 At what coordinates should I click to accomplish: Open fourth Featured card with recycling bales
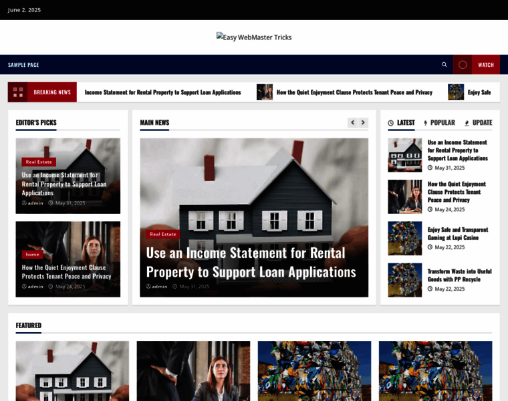(x=435, y=371)
